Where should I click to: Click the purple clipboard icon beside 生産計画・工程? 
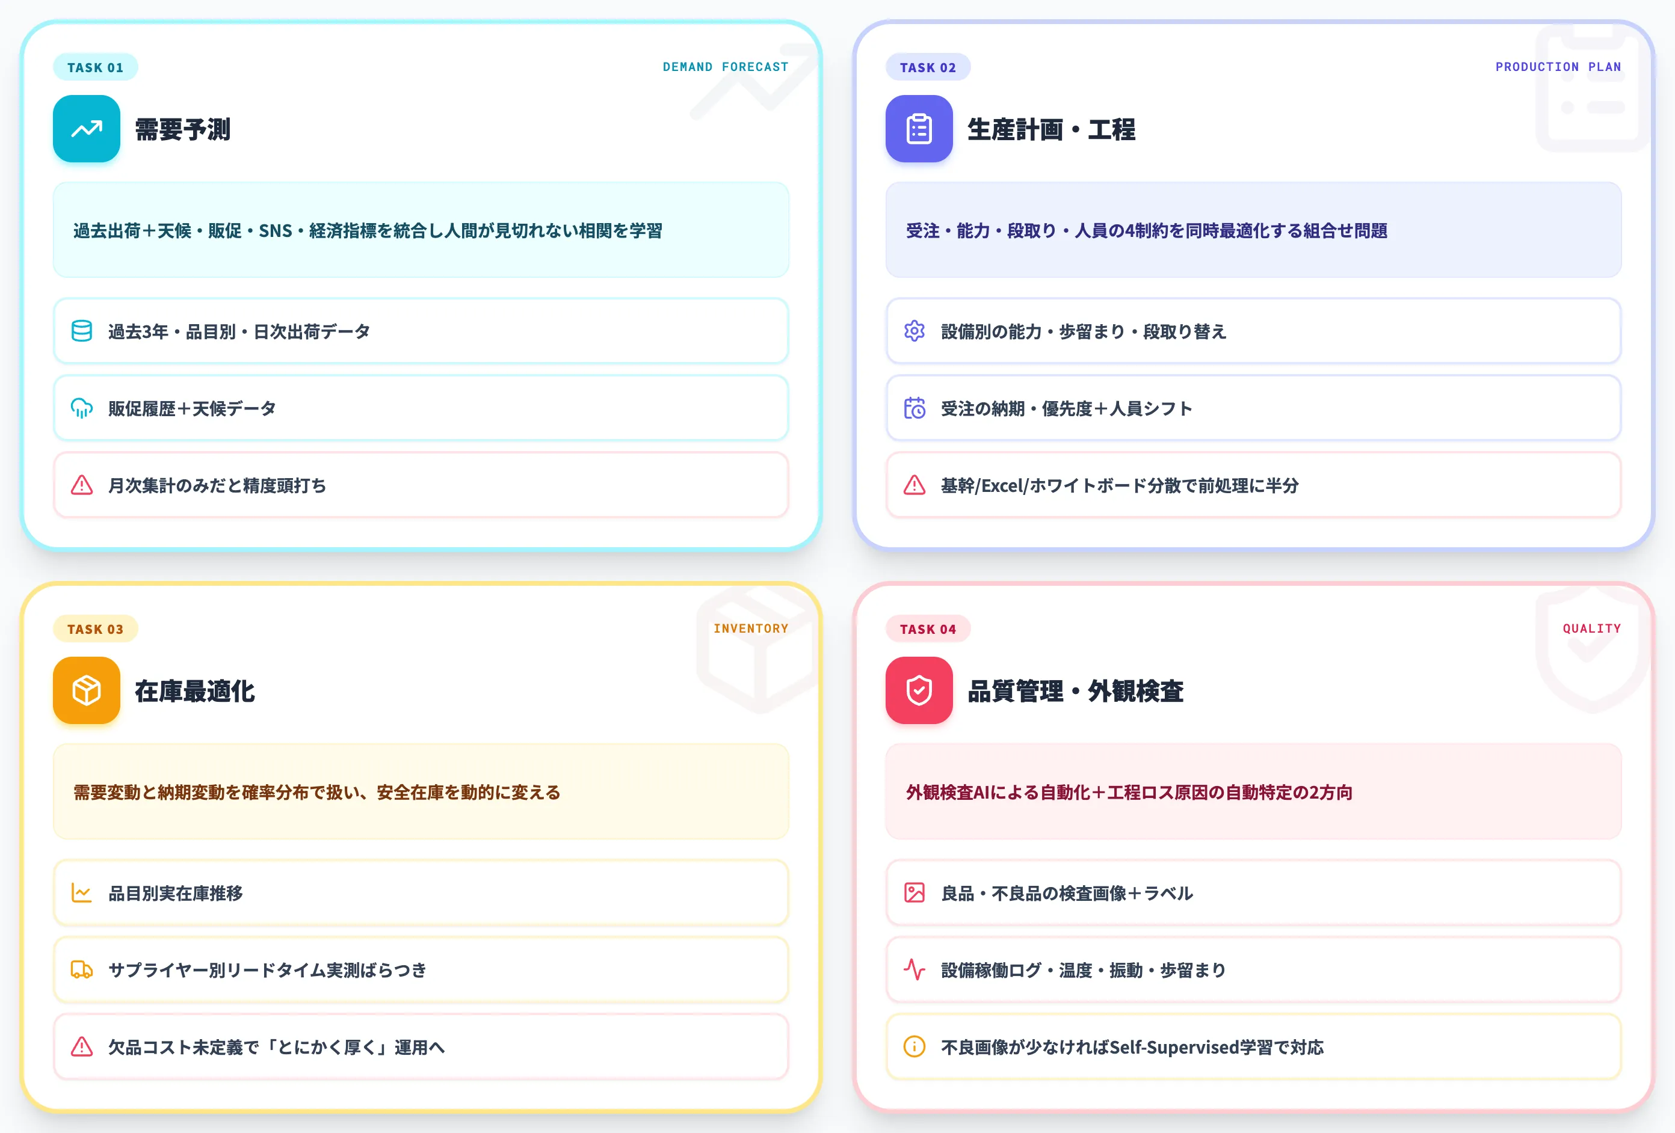919,129
